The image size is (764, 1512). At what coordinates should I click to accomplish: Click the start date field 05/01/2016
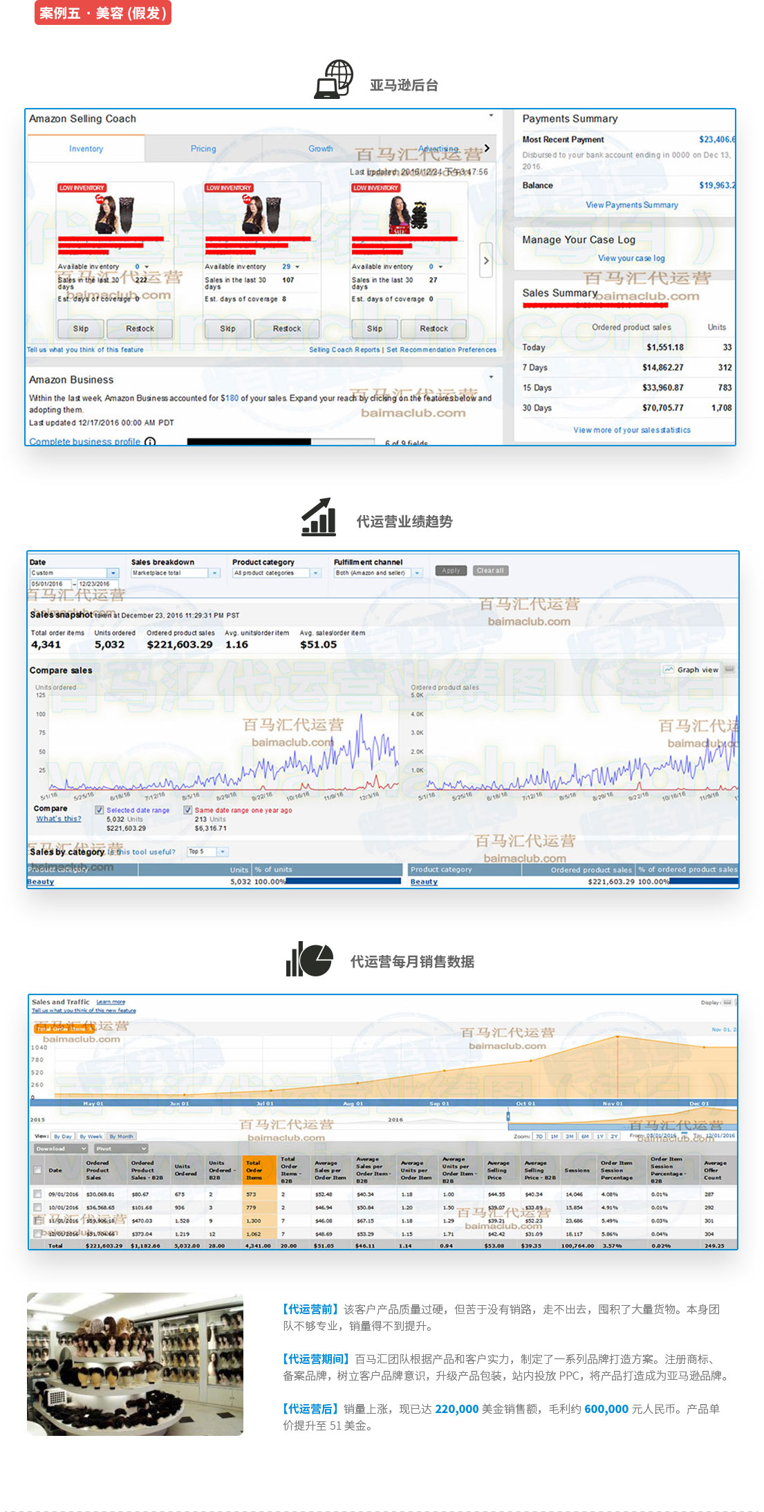point(50,584)
